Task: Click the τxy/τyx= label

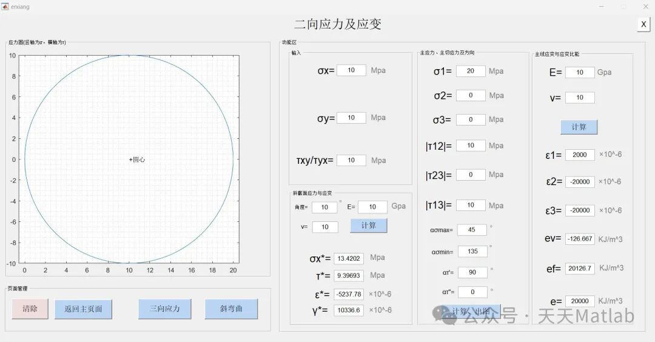Action: click(x=315, y=160)
